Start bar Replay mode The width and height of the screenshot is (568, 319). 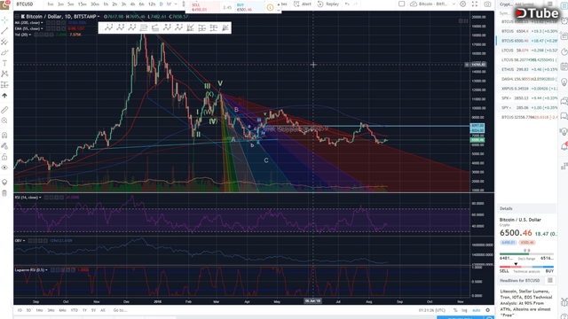click(x=328, y=4)
